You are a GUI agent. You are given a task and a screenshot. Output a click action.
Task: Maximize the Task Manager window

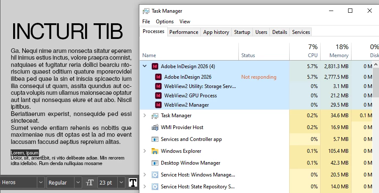click(350, 11)
